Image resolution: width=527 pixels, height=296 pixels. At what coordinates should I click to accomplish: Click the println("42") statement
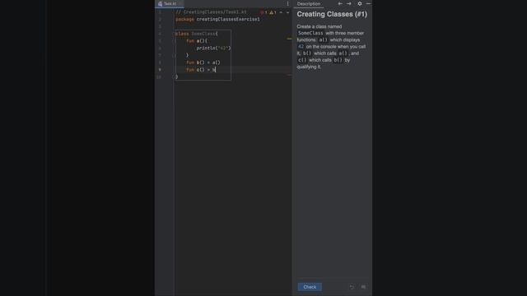pyautogui.click(x=213, y=48)
